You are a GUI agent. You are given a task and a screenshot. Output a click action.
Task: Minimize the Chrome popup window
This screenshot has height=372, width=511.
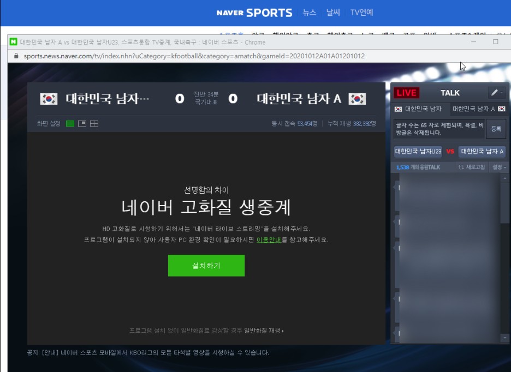[473, 41]
